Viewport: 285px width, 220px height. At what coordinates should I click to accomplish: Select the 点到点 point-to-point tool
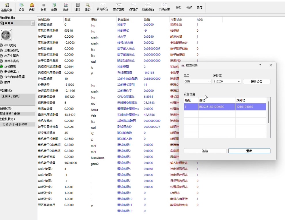[133, 7]
